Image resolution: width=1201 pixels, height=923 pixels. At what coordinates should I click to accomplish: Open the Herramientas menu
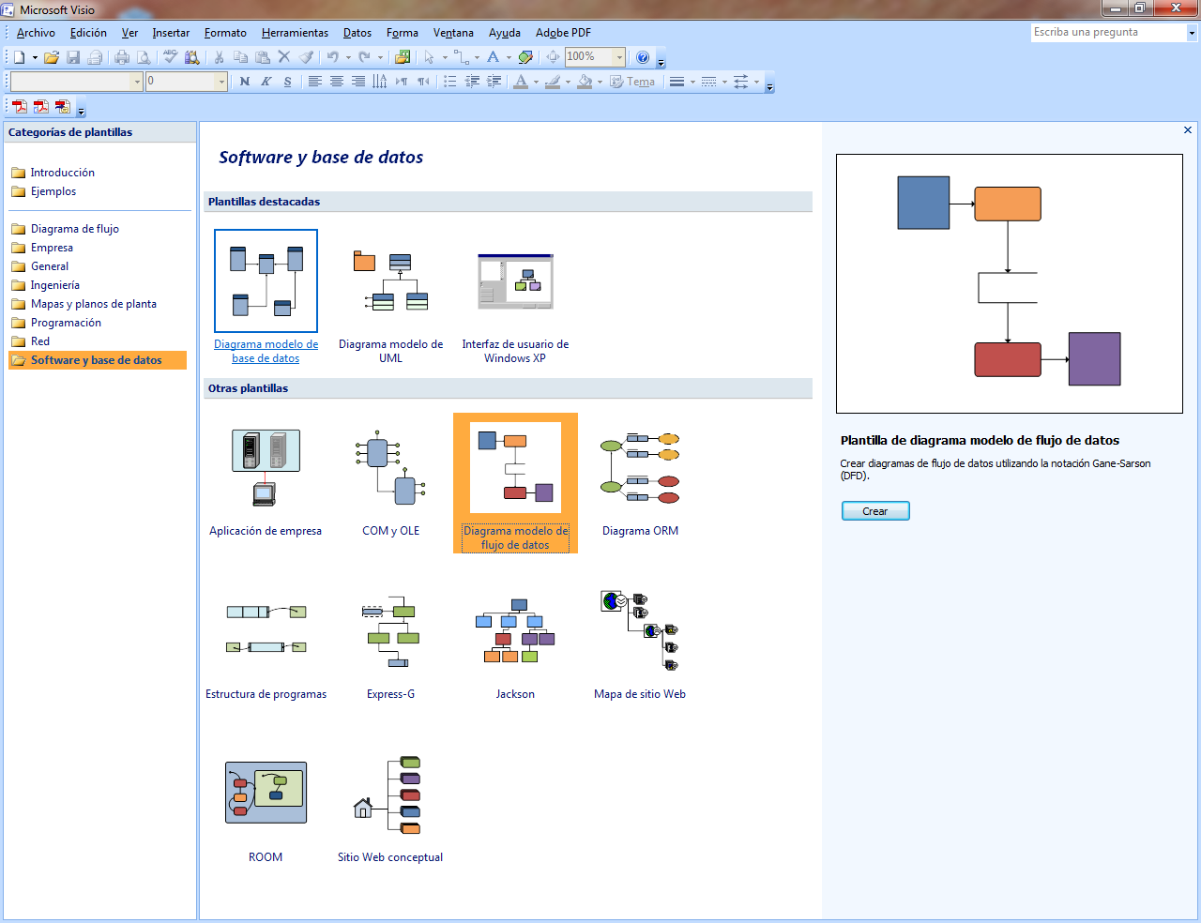click(295, 33)
